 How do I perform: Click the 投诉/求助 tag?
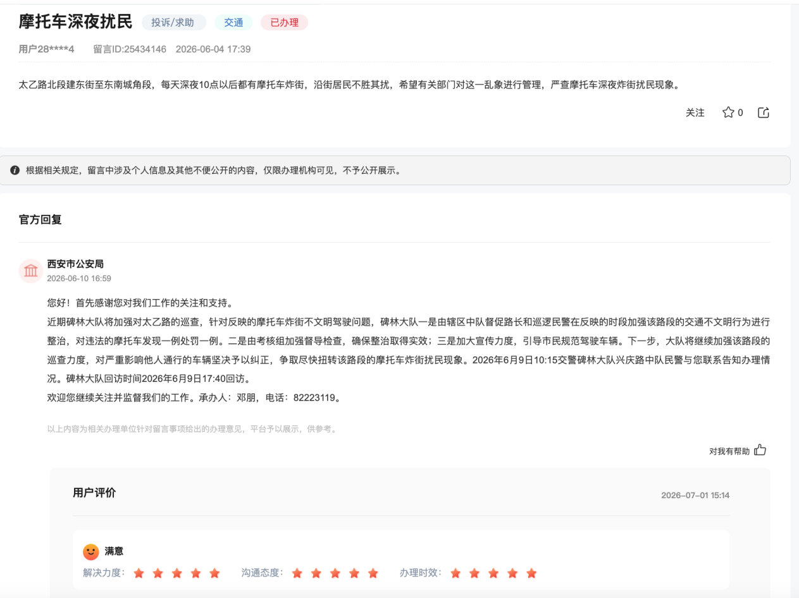tap(173, 22)
